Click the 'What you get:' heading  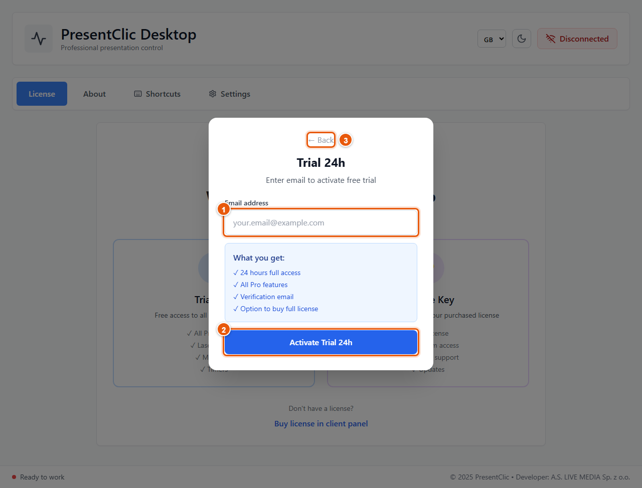point(259,258)
